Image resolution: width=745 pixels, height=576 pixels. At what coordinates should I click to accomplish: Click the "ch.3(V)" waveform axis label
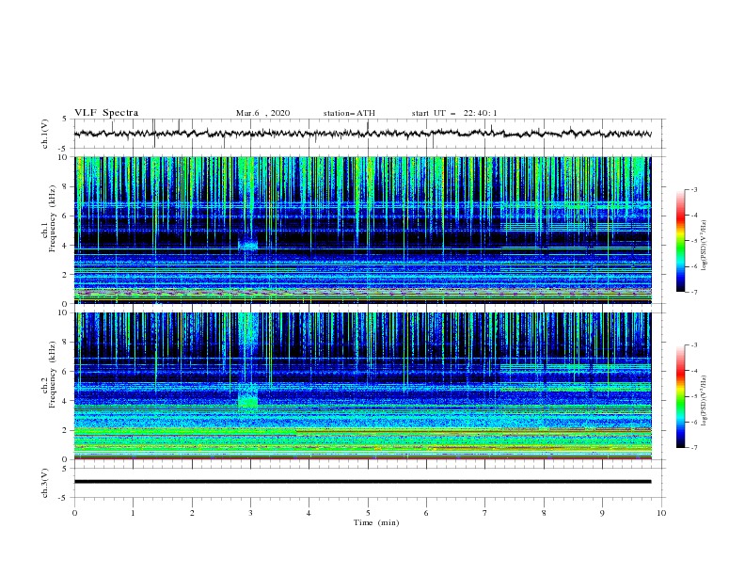pyautogui.click(x=45, y=483)
